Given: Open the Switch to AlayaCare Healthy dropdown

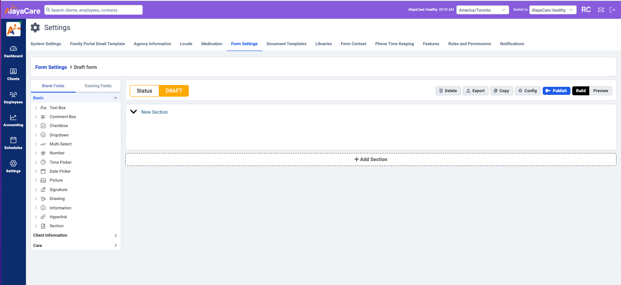Looking at the screenshot, I should pyautogui.click(x=553, y=10).
